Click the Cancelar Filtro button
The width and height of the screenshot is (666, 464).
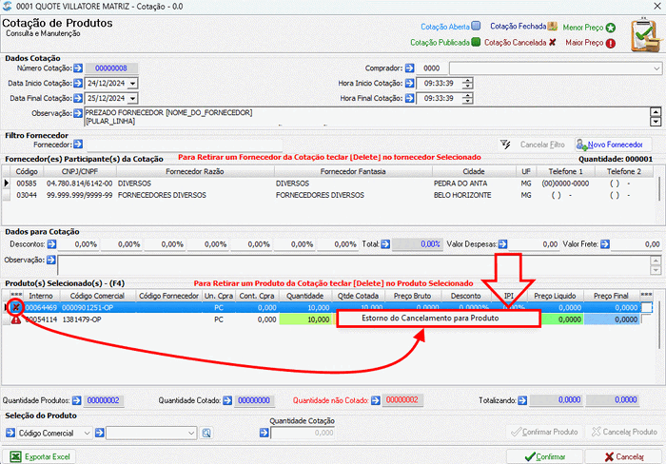[x=542, y=145]
